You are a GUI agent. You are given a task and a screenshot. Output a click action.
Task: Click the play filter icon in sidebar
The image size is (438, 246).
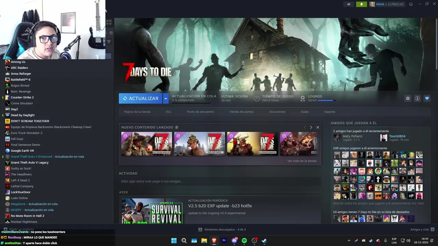(x=111, y=33)
